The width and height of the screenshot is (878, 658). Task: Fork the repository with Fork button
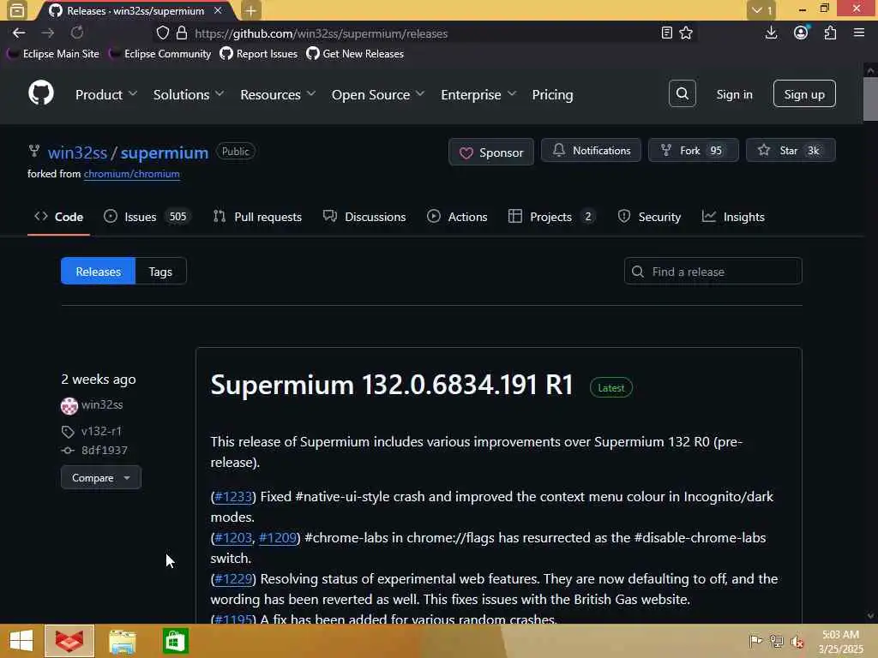coord(693,151)
